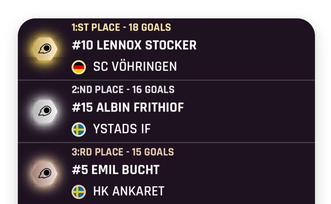Click the "2:ND PLACE" label

coord(97,90)
